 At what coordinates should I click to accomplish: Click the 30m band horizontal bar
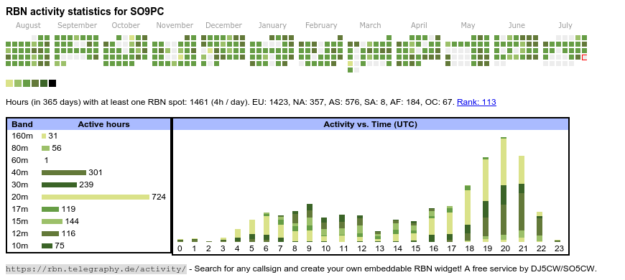(60, 185)
